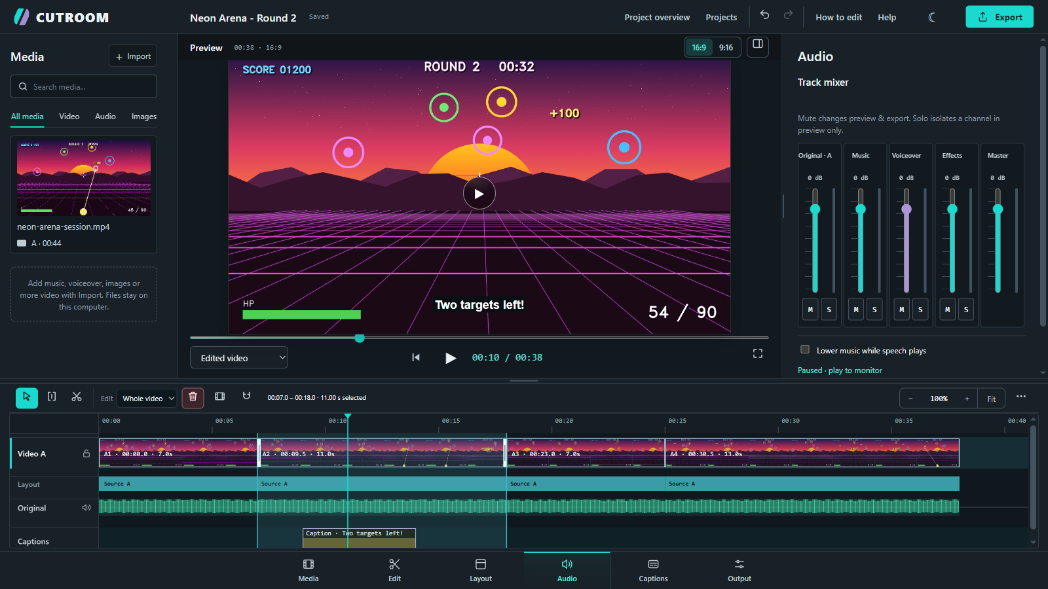Viewport: 1048px width, 589px height.
Task: Skip to the start of the preview
Action: click(x=416, y=357)
